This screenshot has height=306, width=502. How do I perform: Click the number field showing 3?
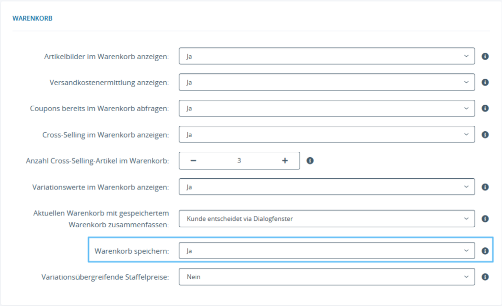tap(239, 160)
